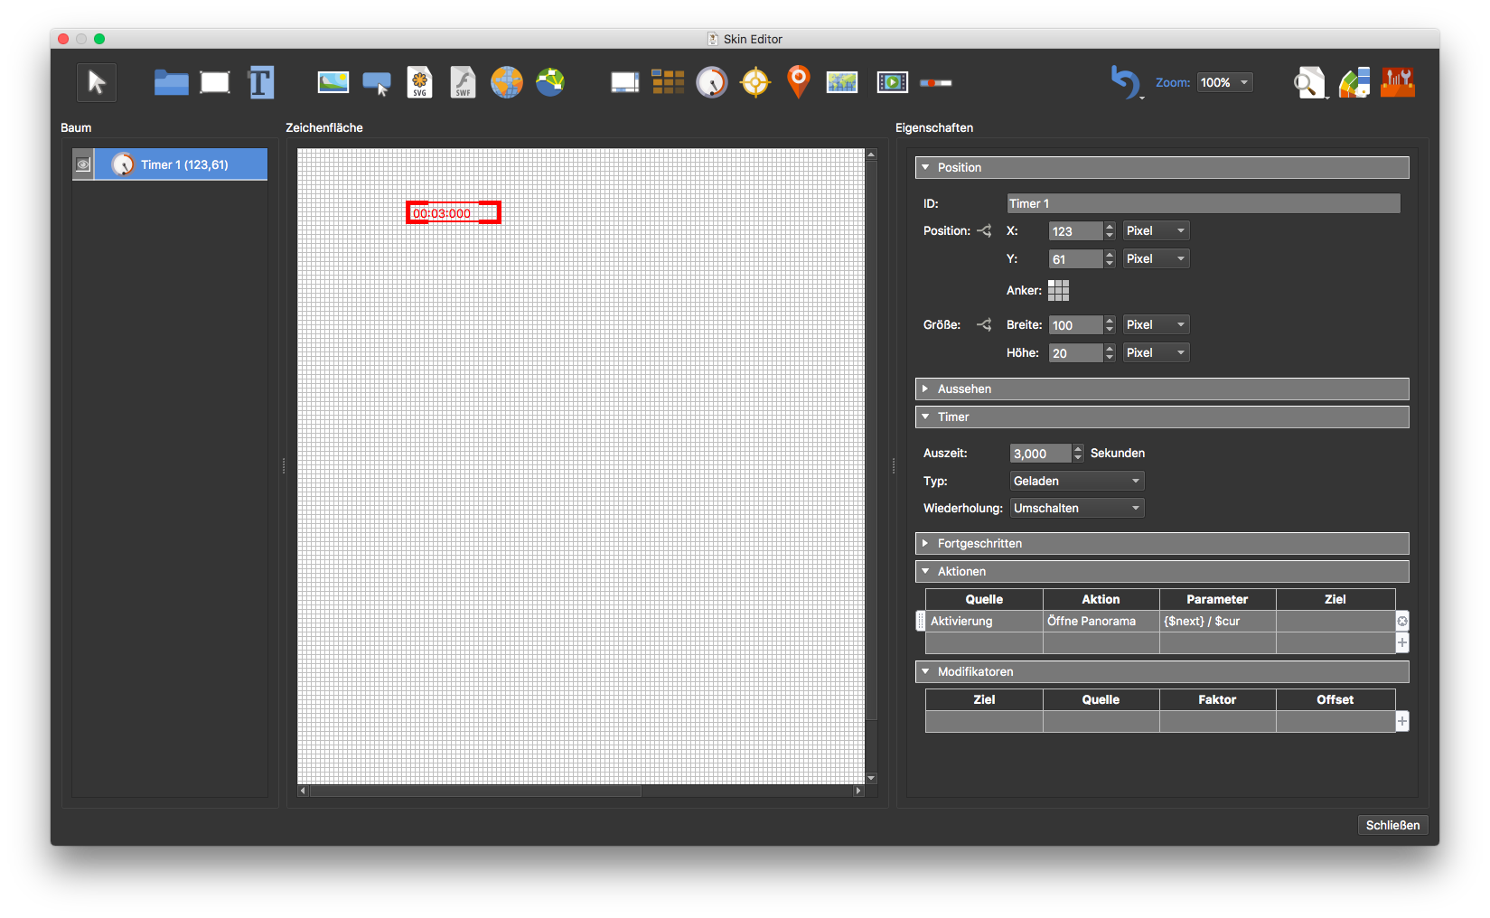Collapse the Modifikatoren section
This screenshot has width=1490, height=918.
tap(1162, 671)
